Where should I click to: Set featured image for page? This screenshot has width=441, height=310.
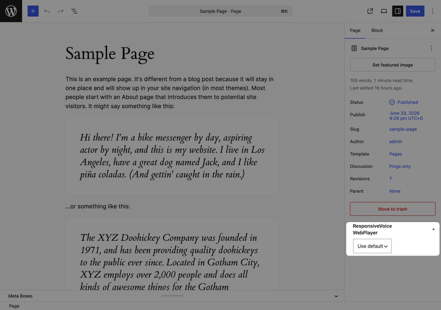393,65
